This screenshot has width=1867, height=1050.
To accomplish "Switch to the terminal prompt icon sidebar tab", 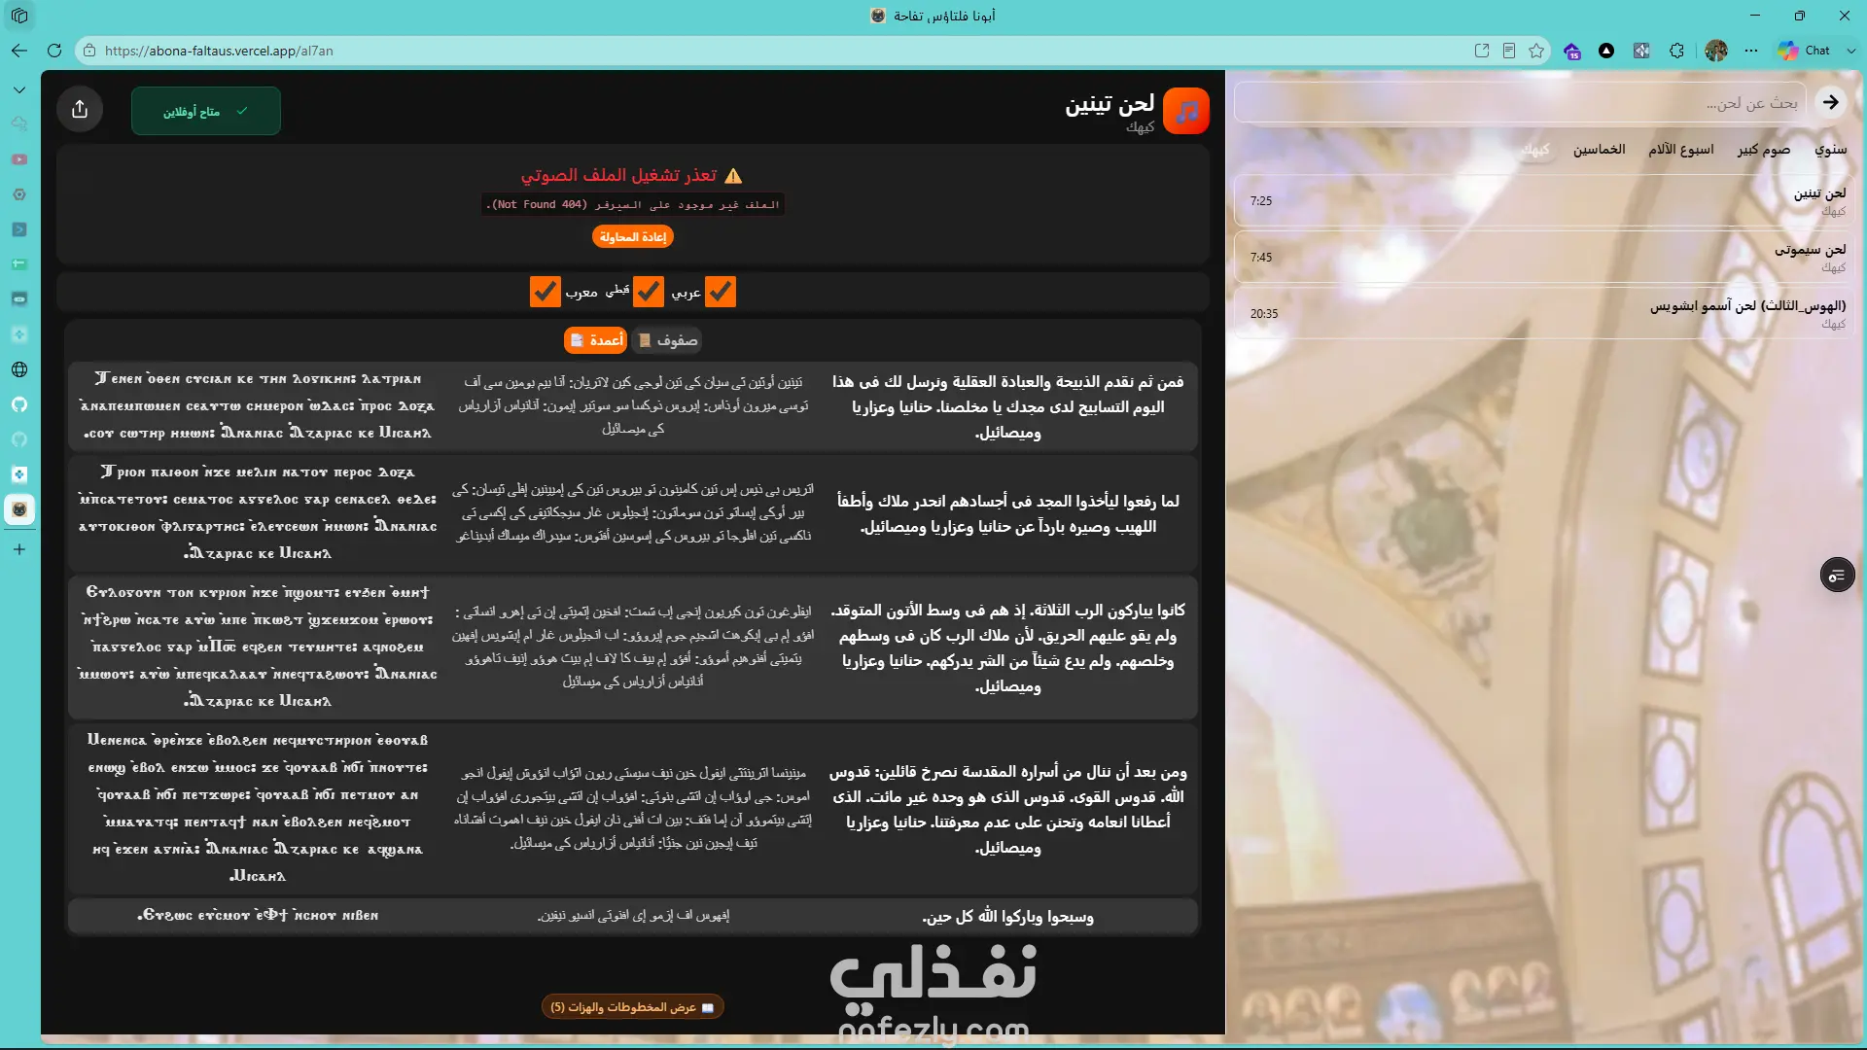I will [x=19, y=229].
